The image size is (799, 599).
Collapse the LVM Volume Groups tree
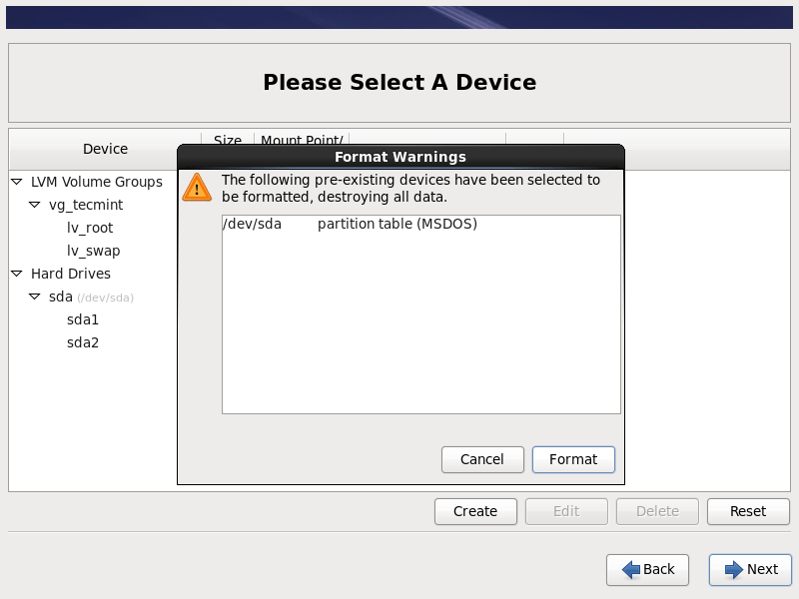(x=17, y=182)
